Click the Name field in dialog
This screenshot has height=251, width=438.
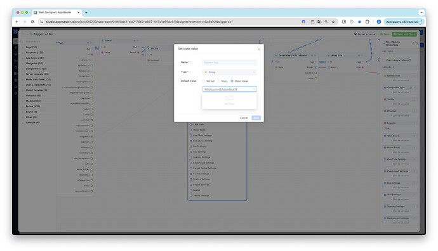[x=229, y=63]
